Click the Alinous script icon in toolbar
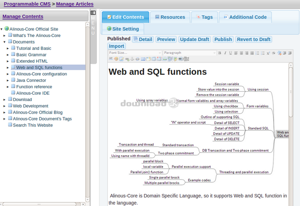The height and width of the screenshot is (206, 300). tap(186, 59)
